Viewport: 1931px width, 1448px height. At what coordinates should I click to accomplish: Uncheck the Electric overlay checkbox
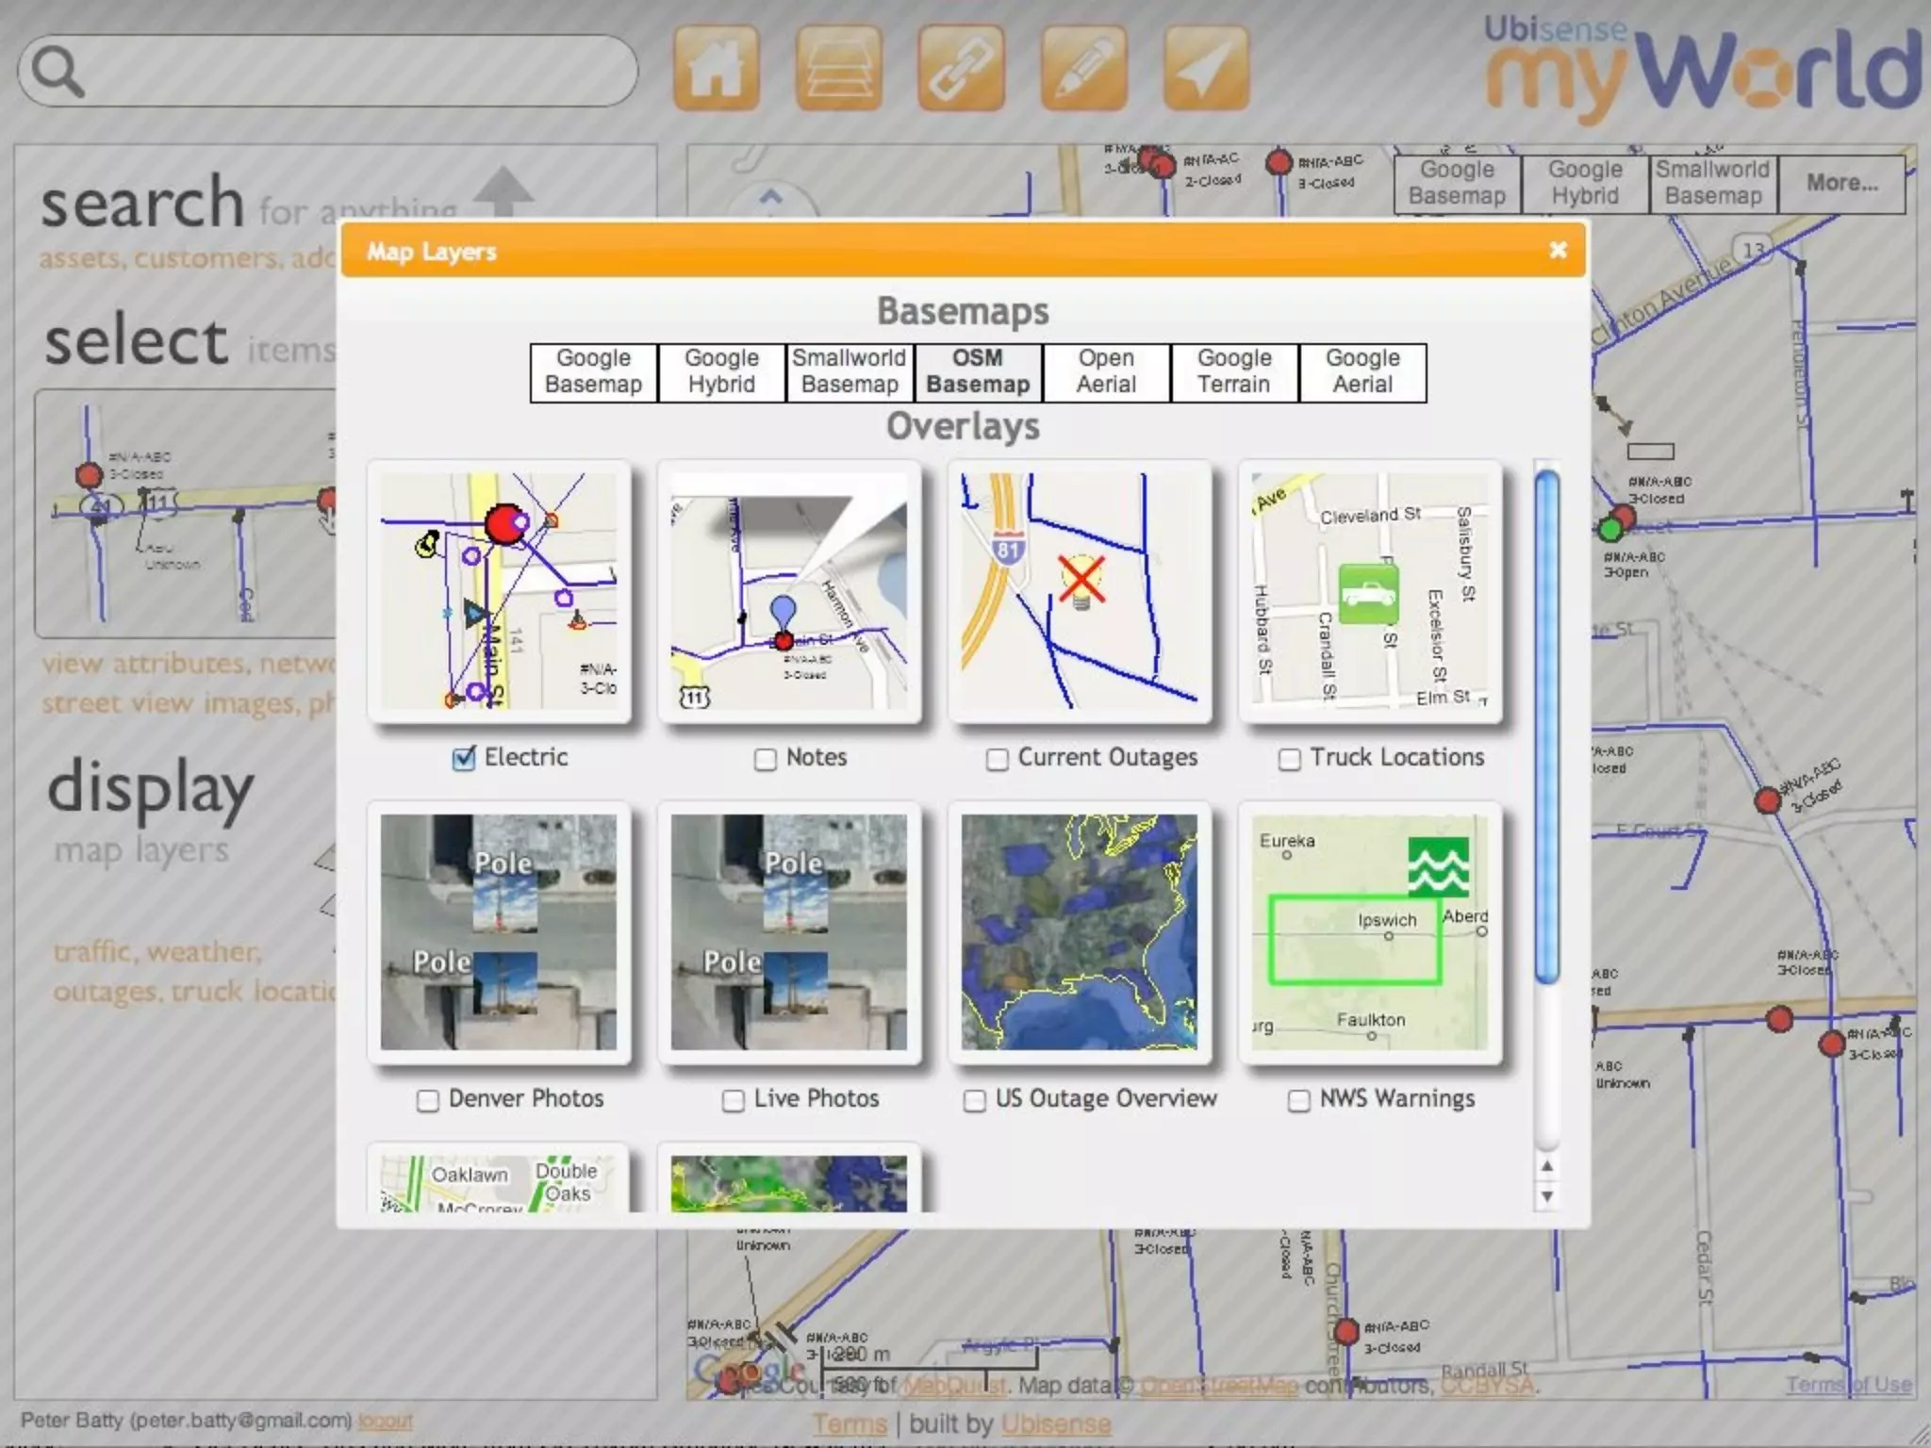[464, 759]
